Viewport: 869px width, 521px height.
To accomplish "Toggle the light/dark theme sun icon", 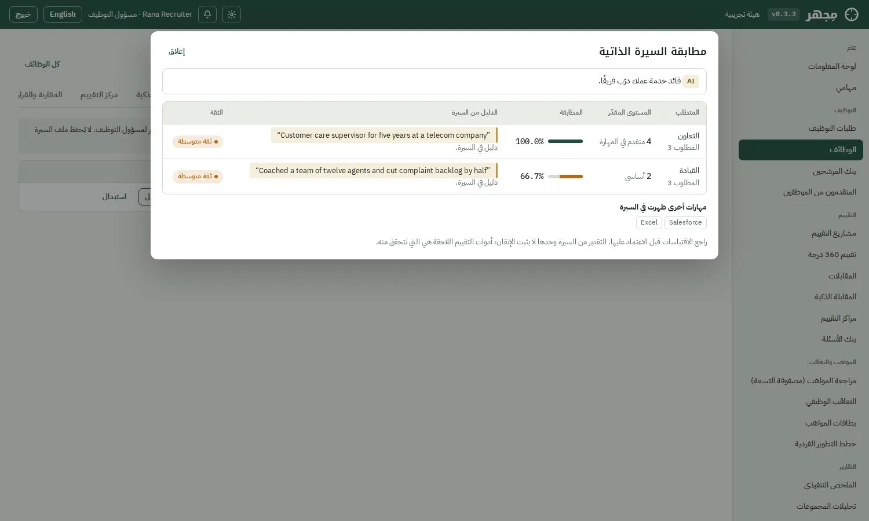I will coord(232,14).
